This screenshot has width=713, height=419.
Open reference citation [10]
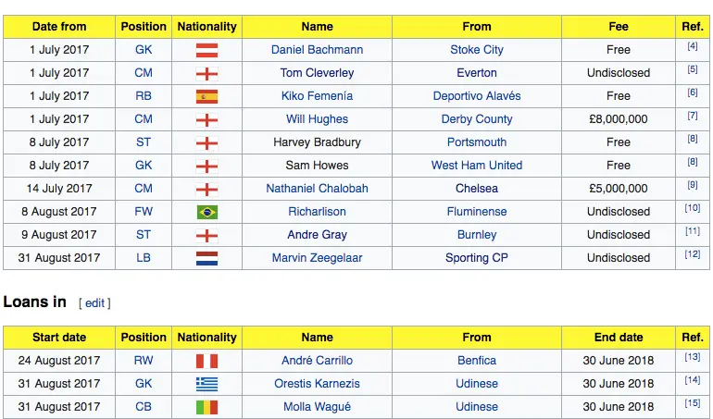(692, 208)
